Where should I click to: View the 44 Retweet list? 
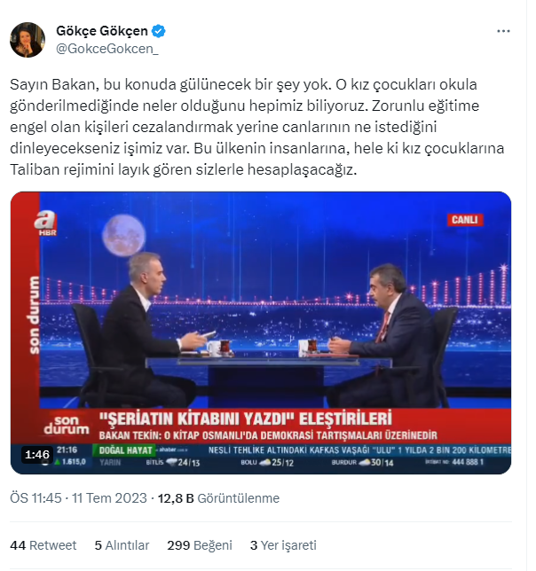[x=43, y=545]
